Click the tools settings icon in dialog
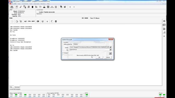This screenshot has width=175, height=98. (110, 54)
